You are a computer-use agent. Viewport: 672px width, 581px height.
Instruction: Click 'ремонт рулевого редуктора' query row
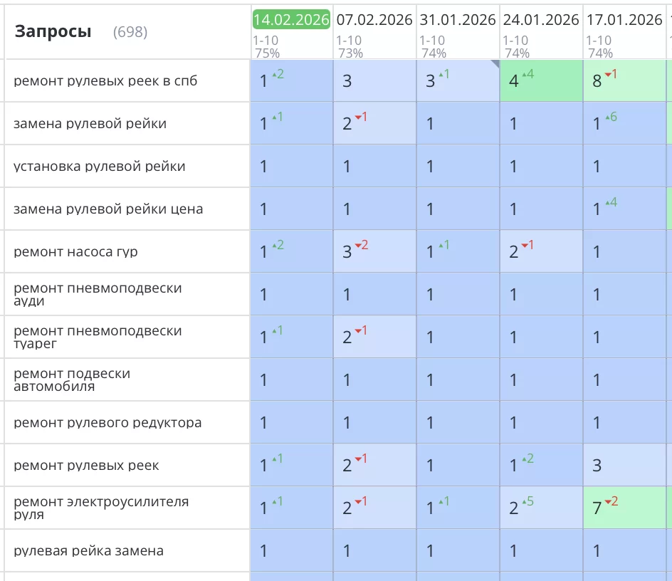point(107,423)
